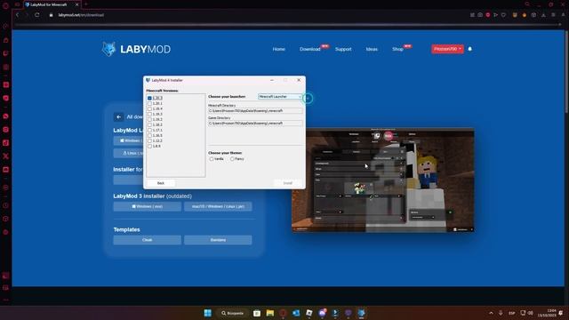Image resolution: width=569 pixels, height=320 pixels.
Task: Open the Outlook taskbar icon
Action: [296, 313]
